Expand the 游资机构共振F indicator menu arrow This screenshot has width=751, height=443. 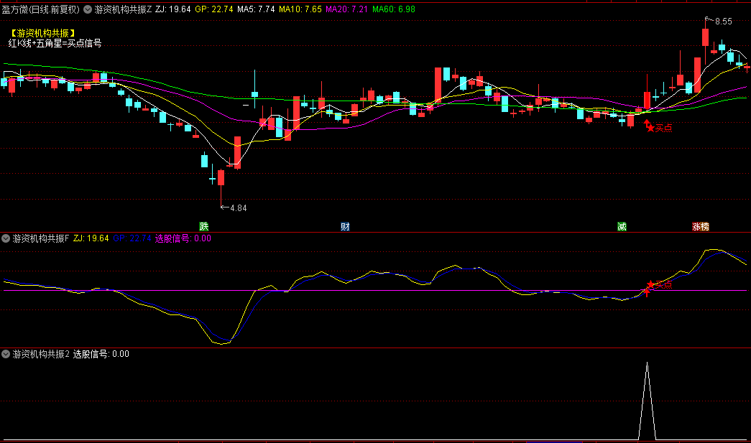(x=6, y=238)
